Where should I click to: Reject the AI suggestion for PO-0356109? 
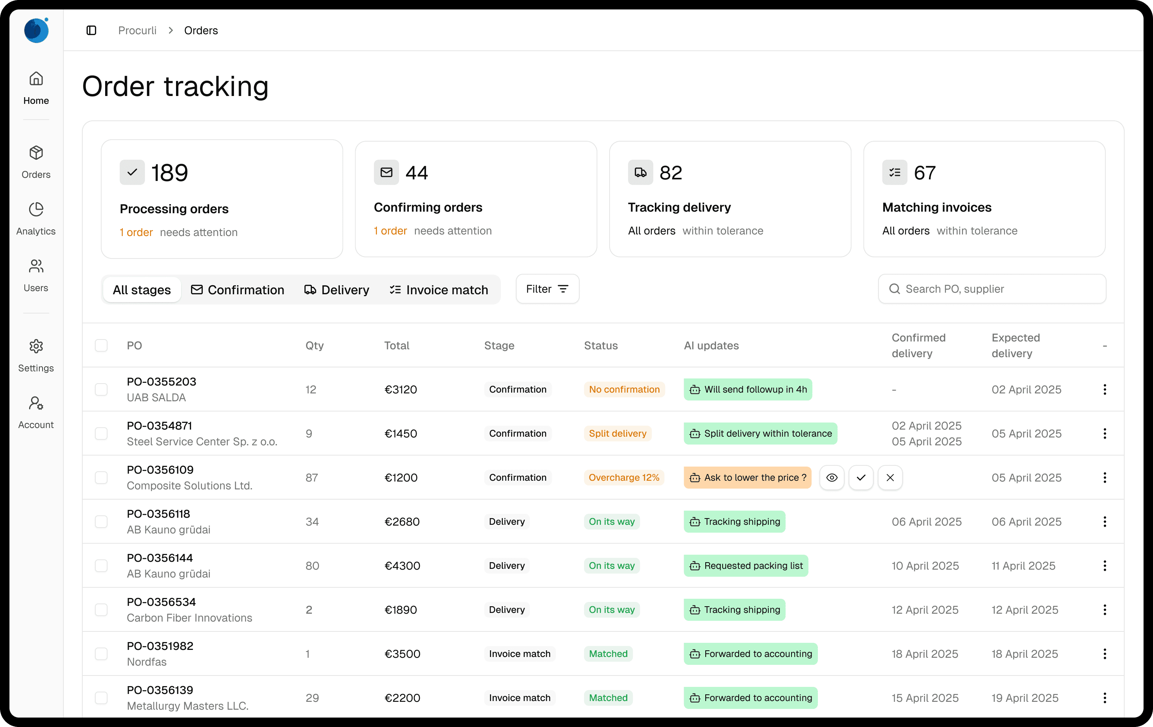[x=890, y=477]
